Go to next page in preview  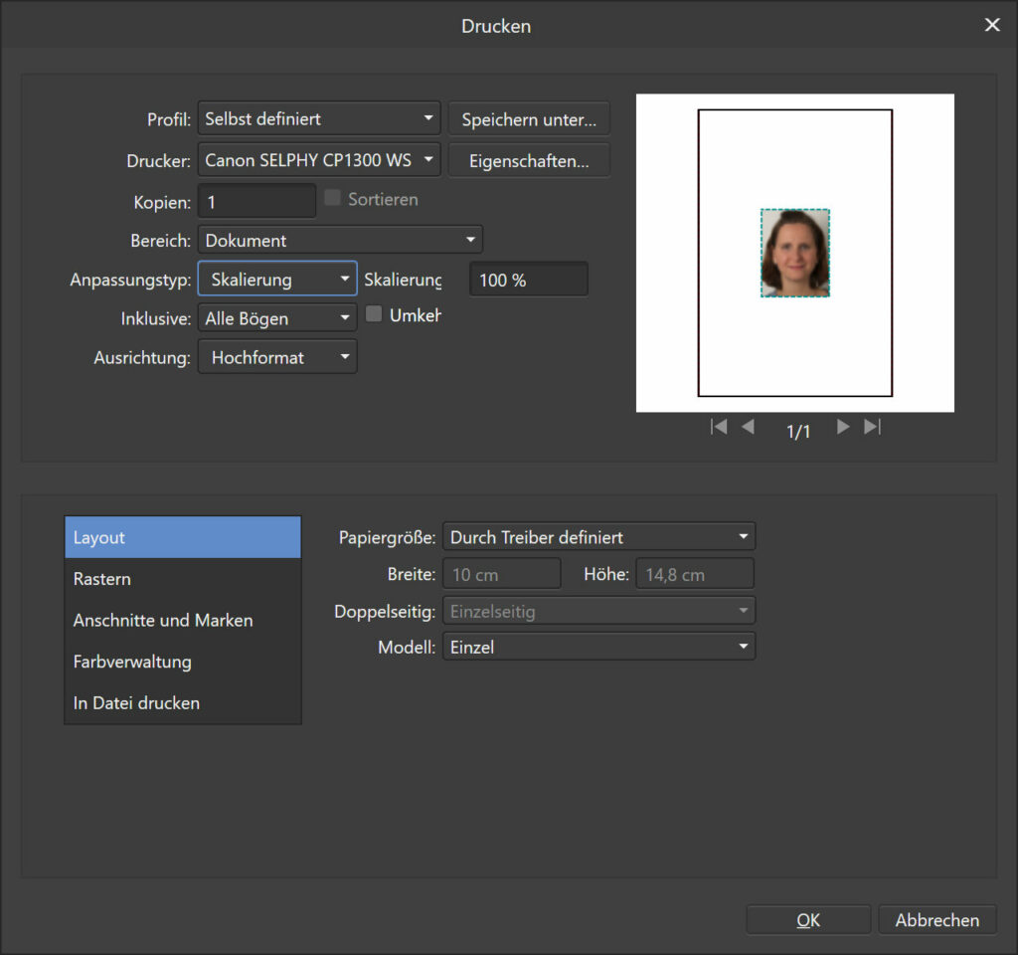pyautogui.click(x=843, y=427)
